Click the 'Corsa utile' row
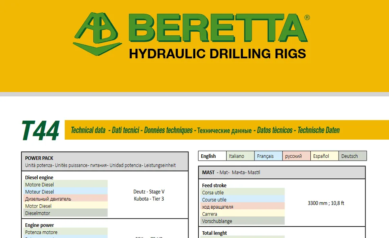 (x=243, y=193)
